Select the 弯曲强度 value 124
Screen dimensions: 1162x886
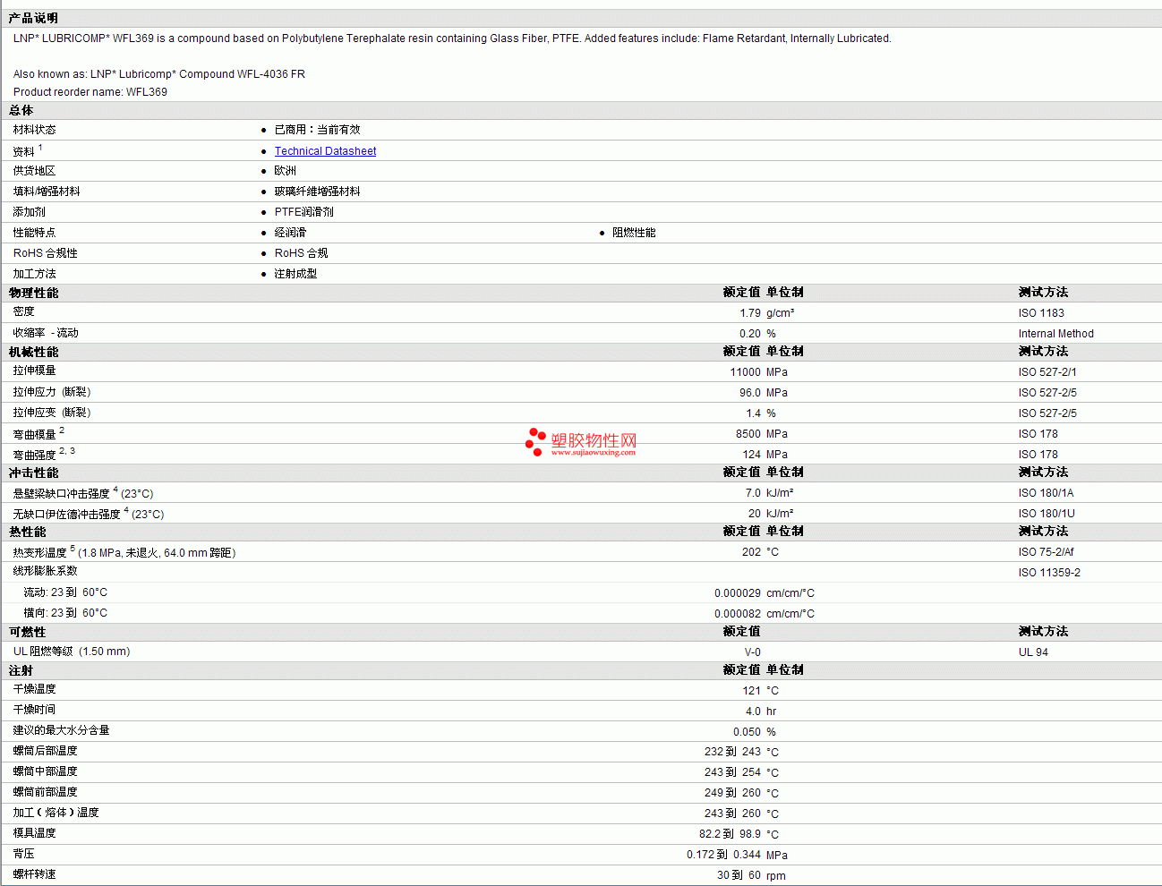point(751,455)
